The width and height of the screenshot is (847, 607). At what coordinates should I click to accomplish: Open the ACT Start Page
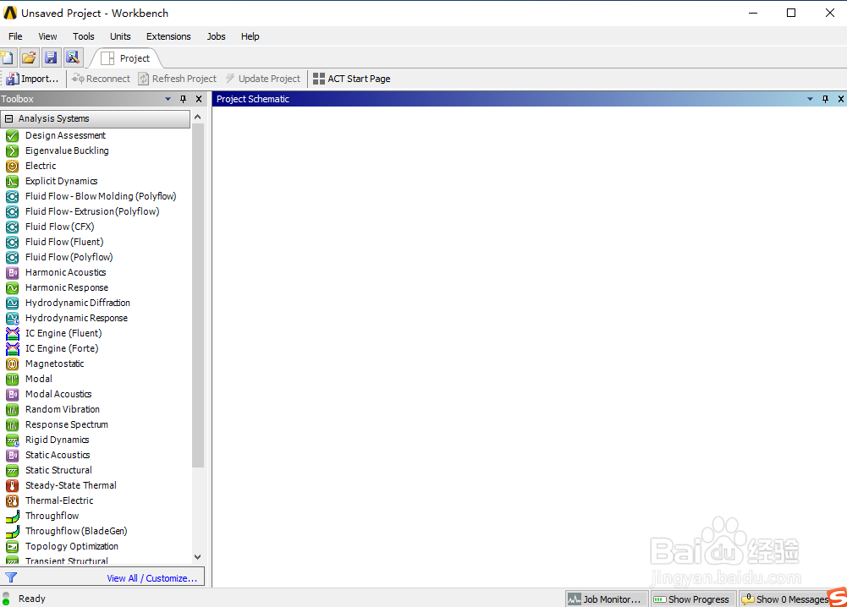tap(352, 79)
